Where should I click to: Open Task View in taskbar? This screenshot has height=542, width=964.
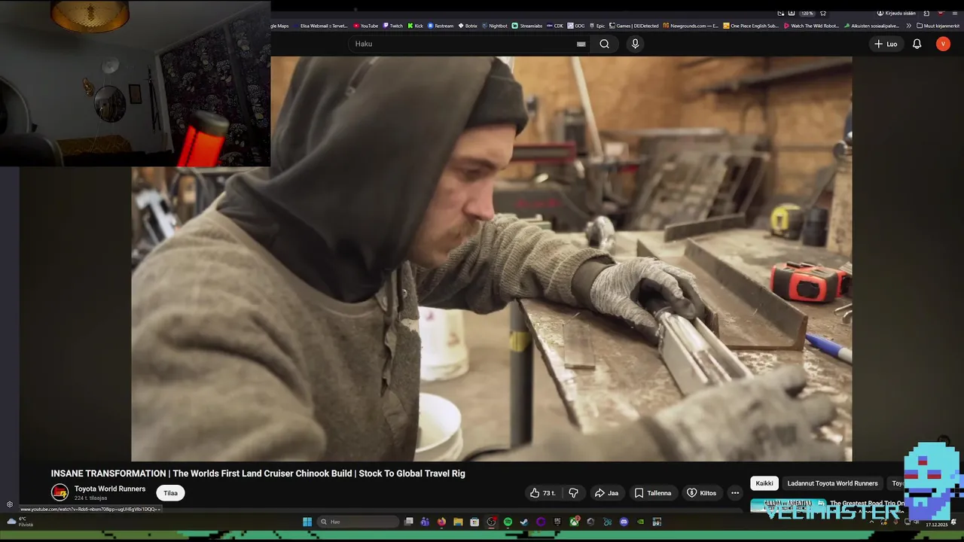pos(408,522)
